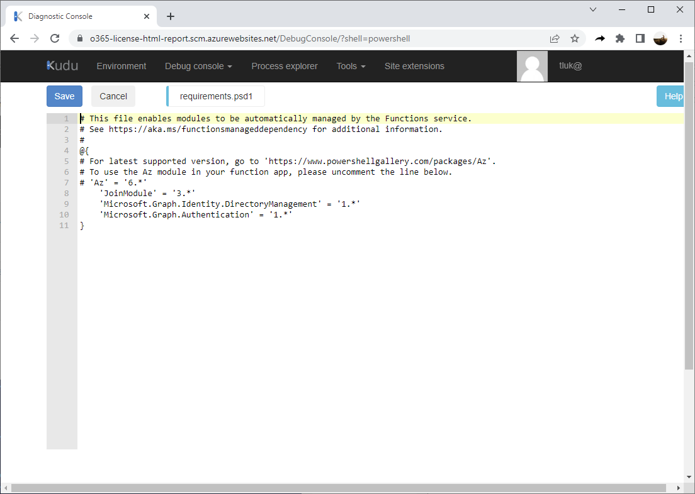Screen dimensions: 695x494
Task: Click the requirements.psd1 filename field
Action: click(216, 96)
